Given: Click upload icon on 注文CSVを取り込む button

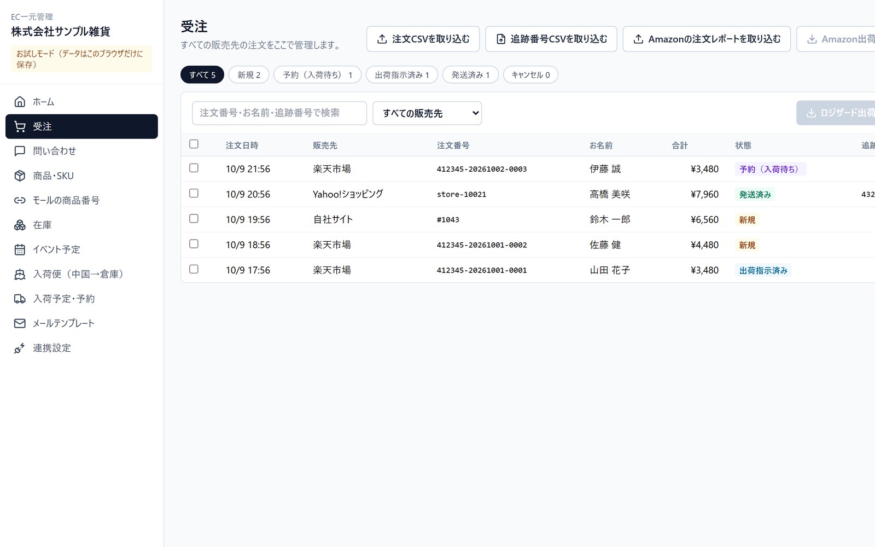Looking at the screenshot, I should click(382, 39).
